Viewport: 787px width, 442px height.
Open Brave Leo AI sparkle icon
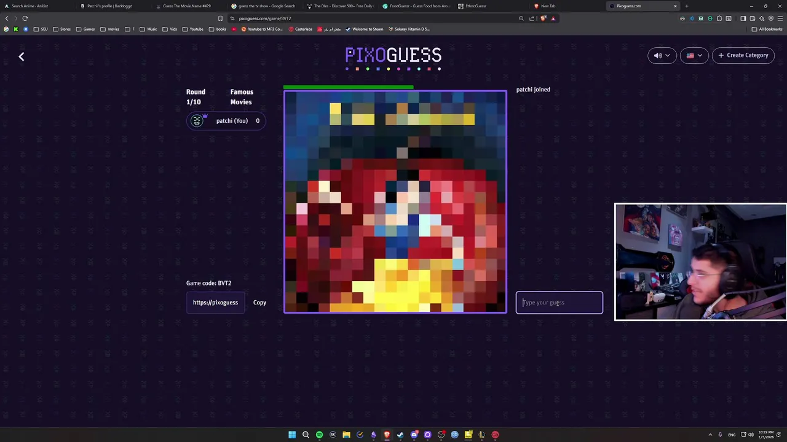pyautogui.click(x=762, y=18)
